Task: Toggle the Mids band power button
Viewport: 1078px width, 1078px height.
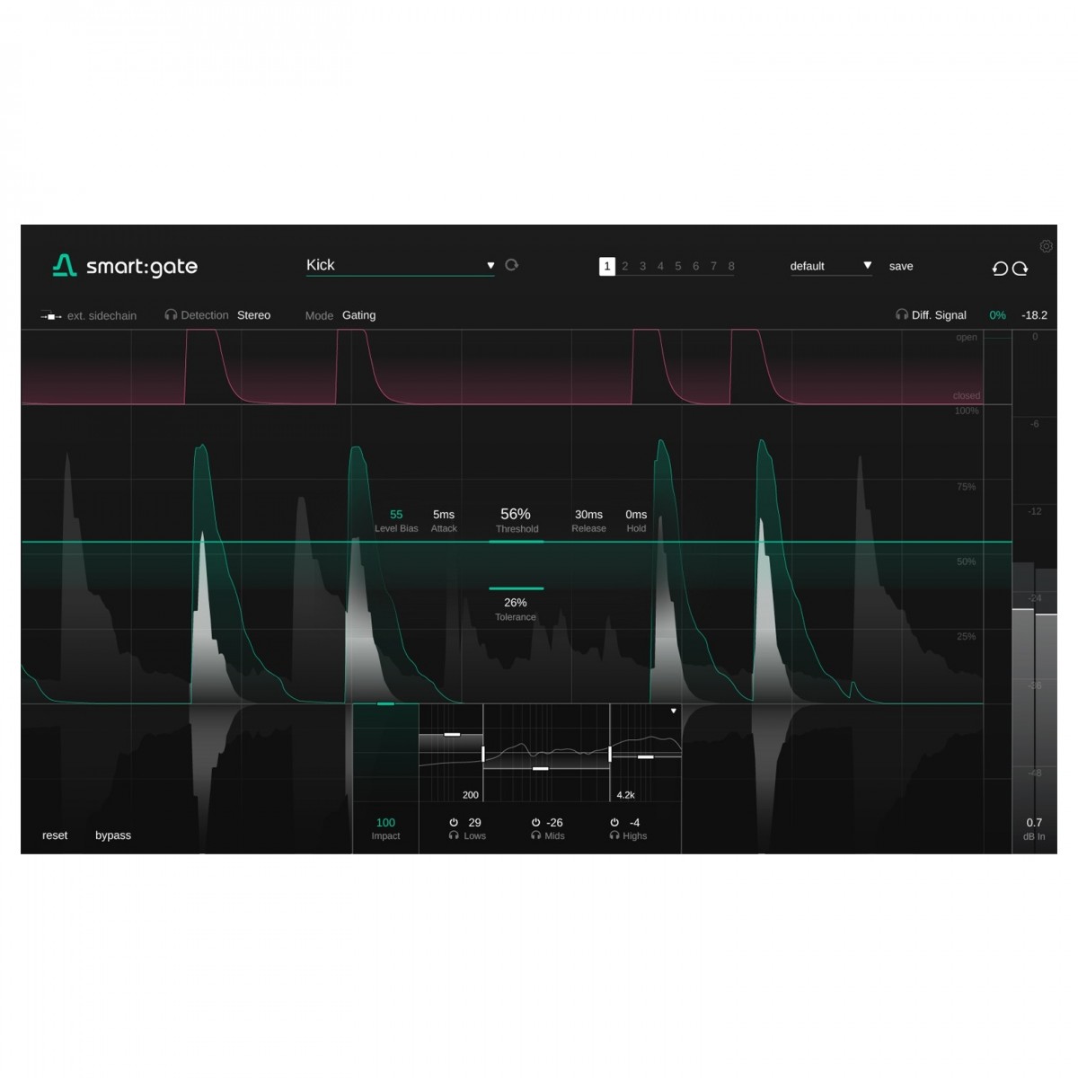Action: [535, 822]
